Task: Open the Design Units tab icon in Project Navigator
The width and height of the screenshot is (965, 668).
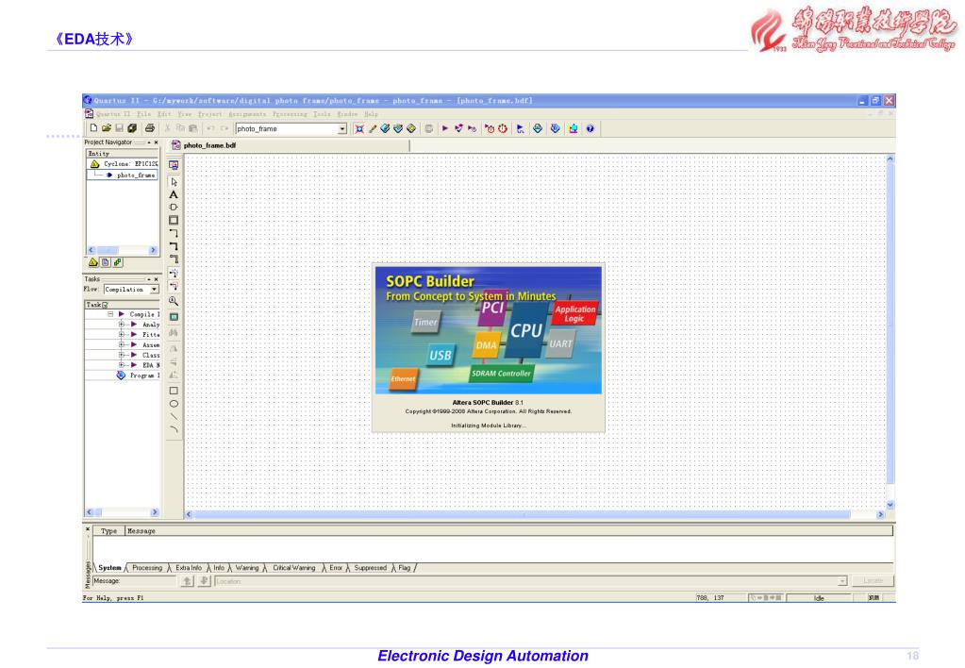Action: pyautogui.click(x=118, y=262)
